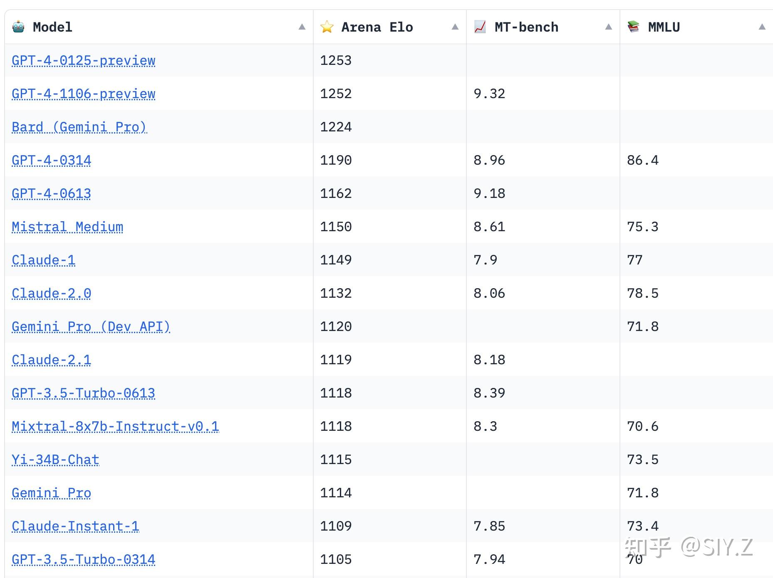Visit the Mixtral-8x7b-Instruct-v0.1 link

tap(115, 427)
